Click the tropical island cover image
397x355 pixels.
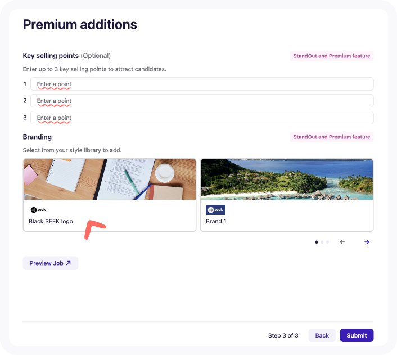coord(287,179)
